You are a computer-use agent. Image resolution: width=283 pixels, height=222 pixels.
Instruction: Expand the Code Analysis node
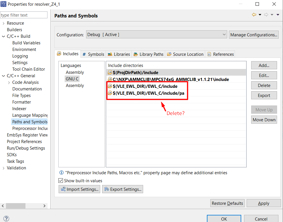pyautogui.click(x=9, y=82)
